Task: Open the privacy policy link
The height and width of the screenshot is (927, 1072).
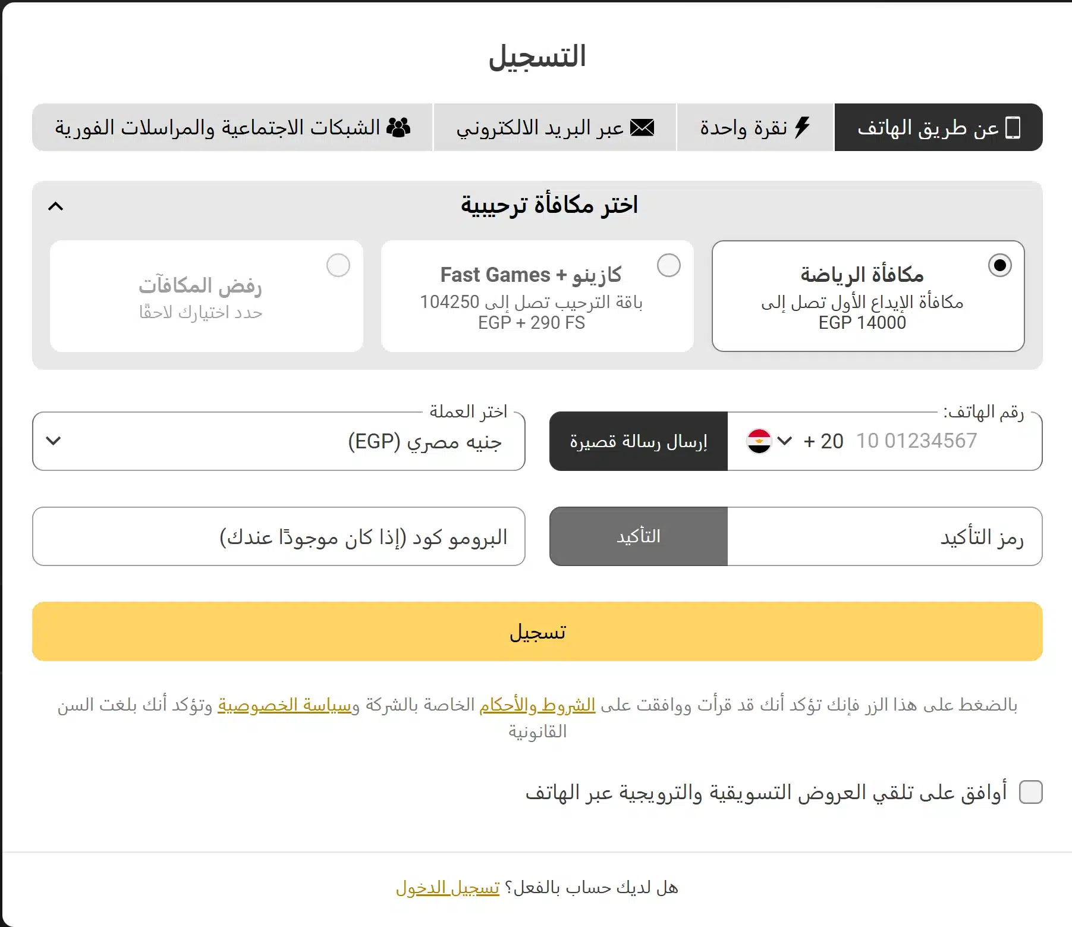Action: click(x=285, y=705)
